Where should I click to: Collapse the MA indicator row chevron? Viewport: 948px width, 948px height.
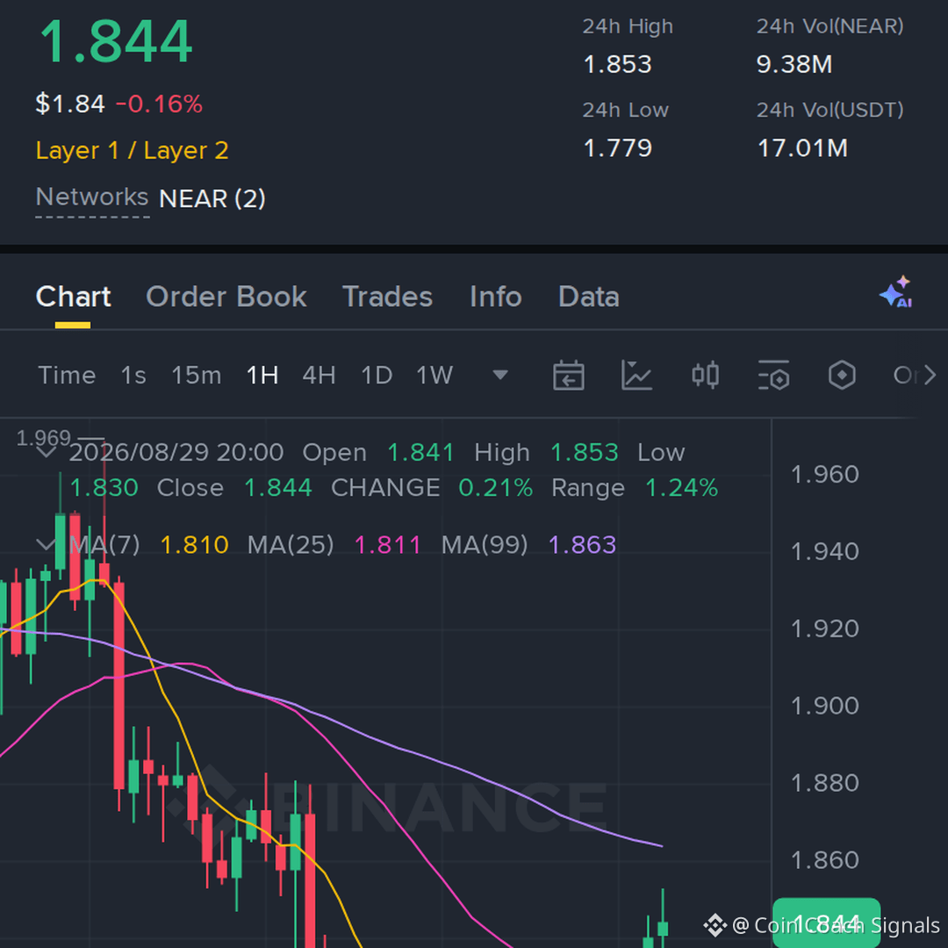(47, 545)
